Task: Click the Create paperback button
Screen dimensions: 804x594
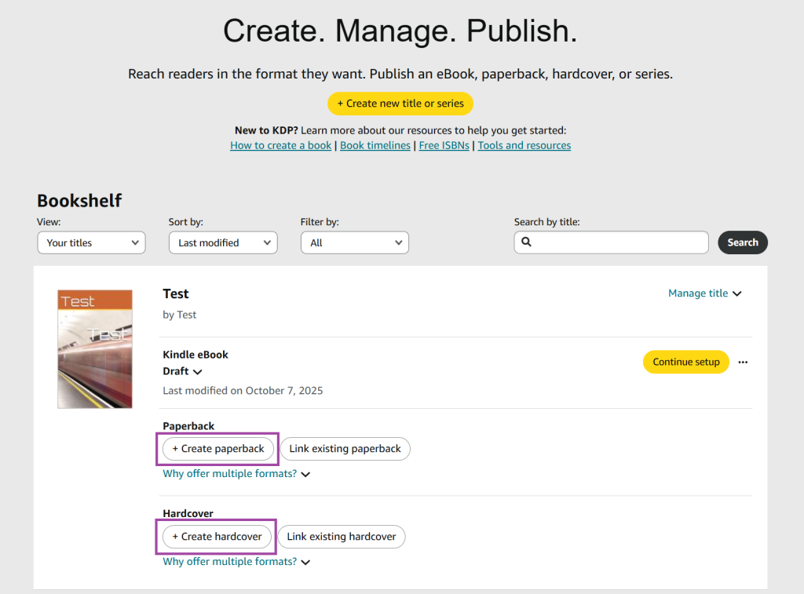Action: pyautogui.click(x=217, y=448)
